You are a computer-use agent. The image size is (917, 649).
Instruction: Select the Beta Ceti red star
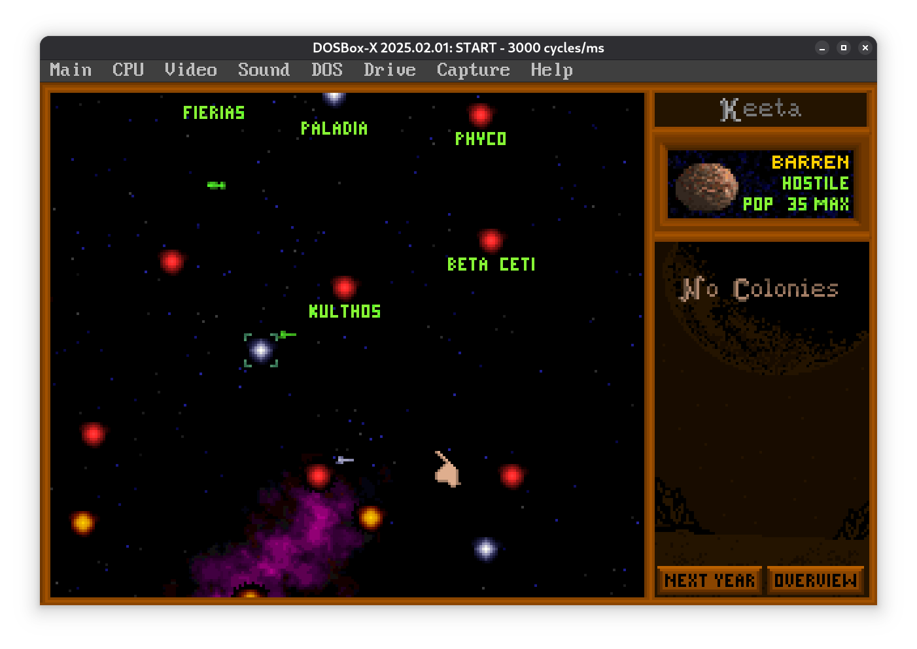[491, 241]
